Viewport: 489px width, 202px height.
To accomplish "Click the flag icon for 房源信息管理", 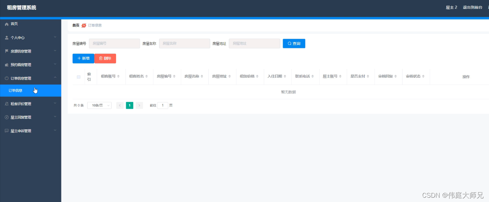I will click(6, 51).
